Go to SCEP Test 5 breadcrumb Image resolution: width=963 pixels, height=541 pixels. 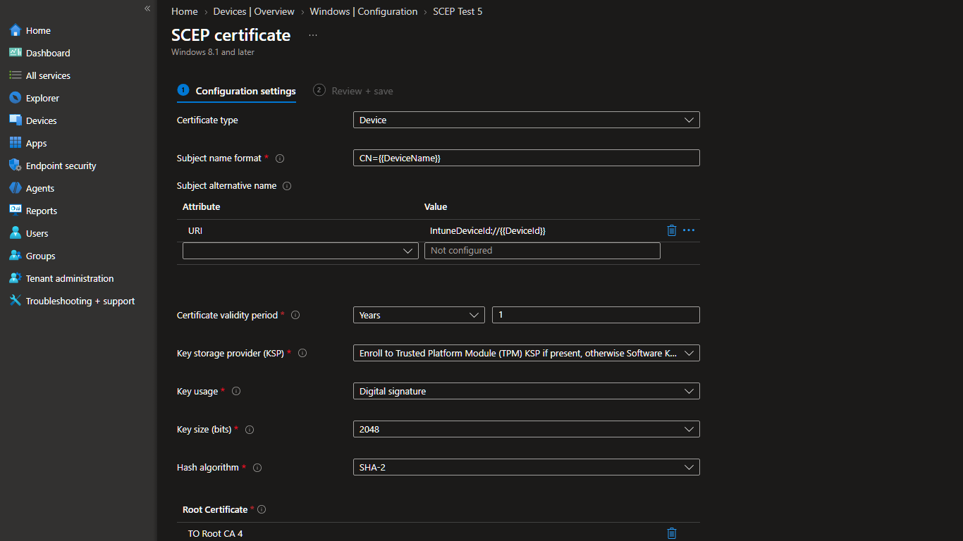pos(458,11)
